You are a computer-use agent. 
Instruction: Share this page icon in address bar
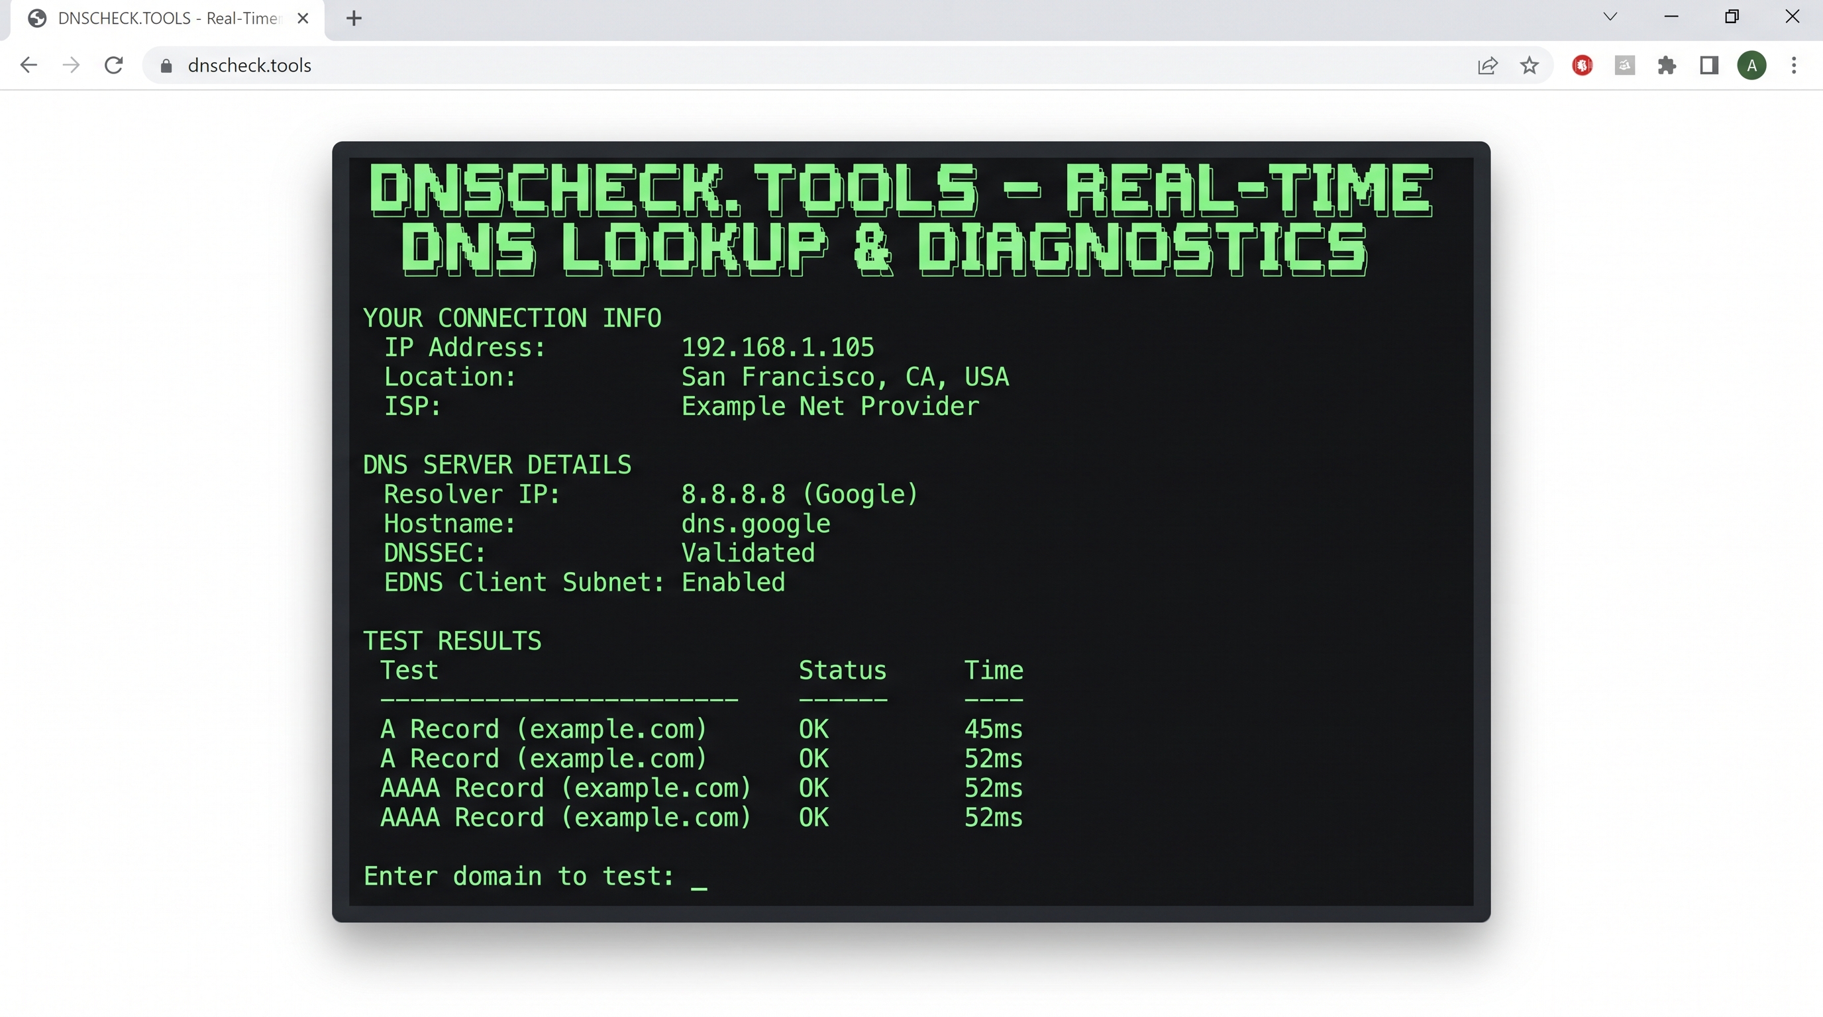click(1488, 66)
